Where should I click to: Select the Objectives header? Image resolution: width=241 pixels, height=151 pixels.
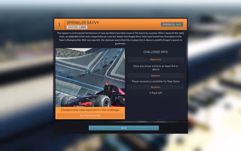click(156, 59)
